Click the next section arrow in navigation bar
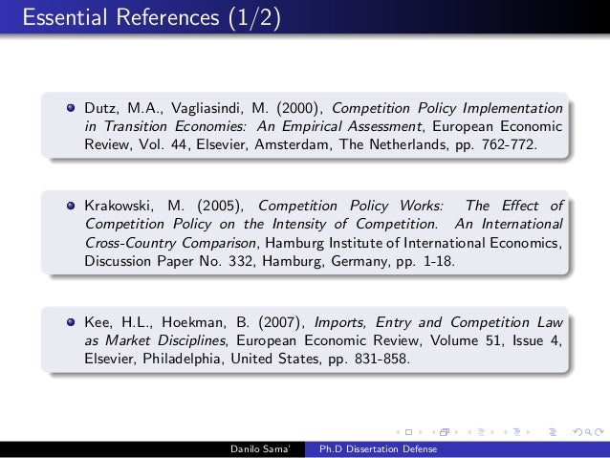 [x=529, y=432]
